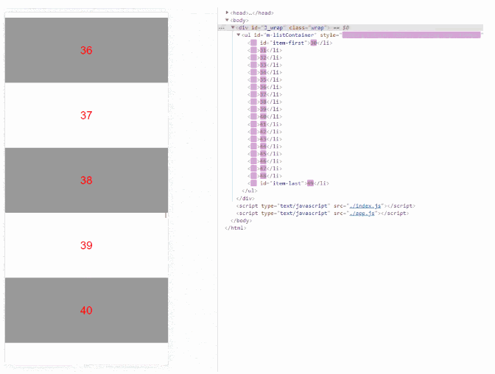
Task: Select the li row containing 31
Action: 264,50
